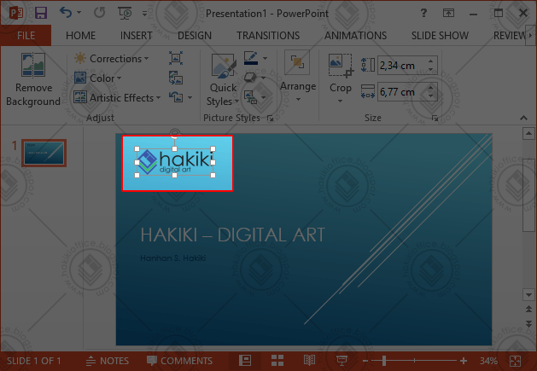Image resolution: width=537 pixels, height=371 pixels.
Task: Zoom out with the minus button
Action: (365, 361)
